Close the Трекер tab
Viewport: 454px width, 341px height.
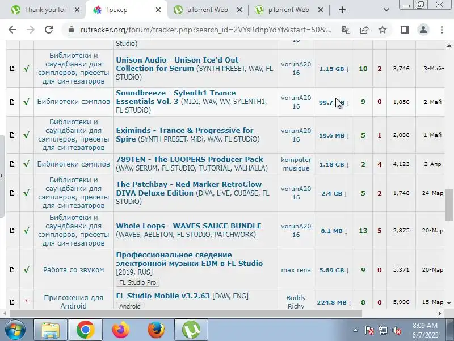coord(158,10)
